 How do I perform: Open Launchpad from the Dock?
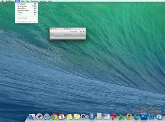39,117
